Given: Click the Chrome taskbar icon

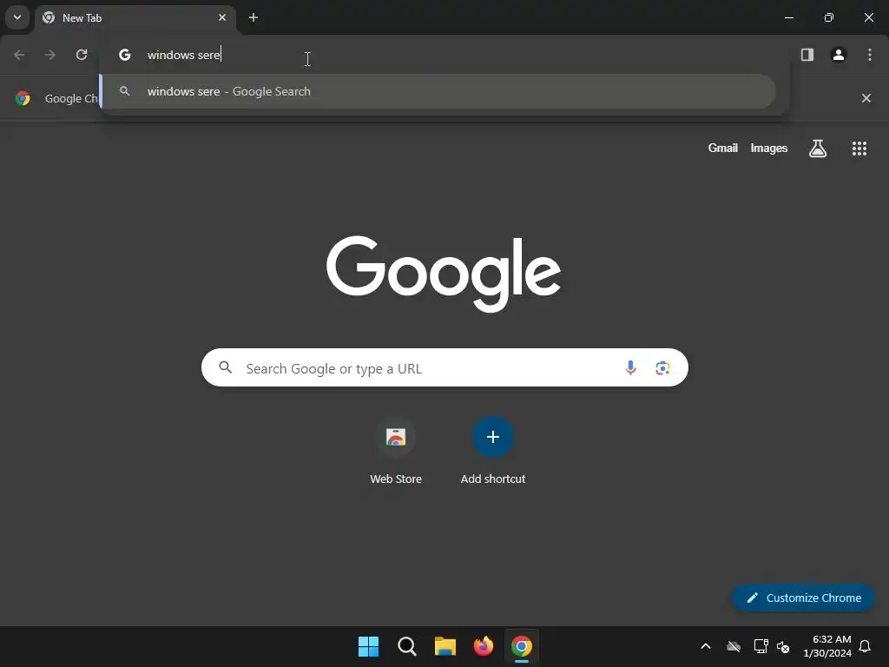Looking at the screenshot, I should [522, 646].
